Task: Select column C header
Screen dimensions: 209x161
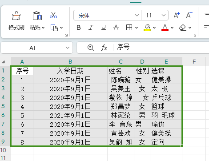Action: pyautogui.click(x=121, y=62)
